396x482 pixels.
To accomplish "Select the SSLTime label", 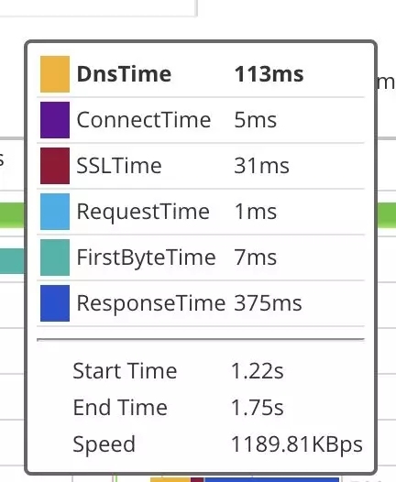I will tap(119, 166).
